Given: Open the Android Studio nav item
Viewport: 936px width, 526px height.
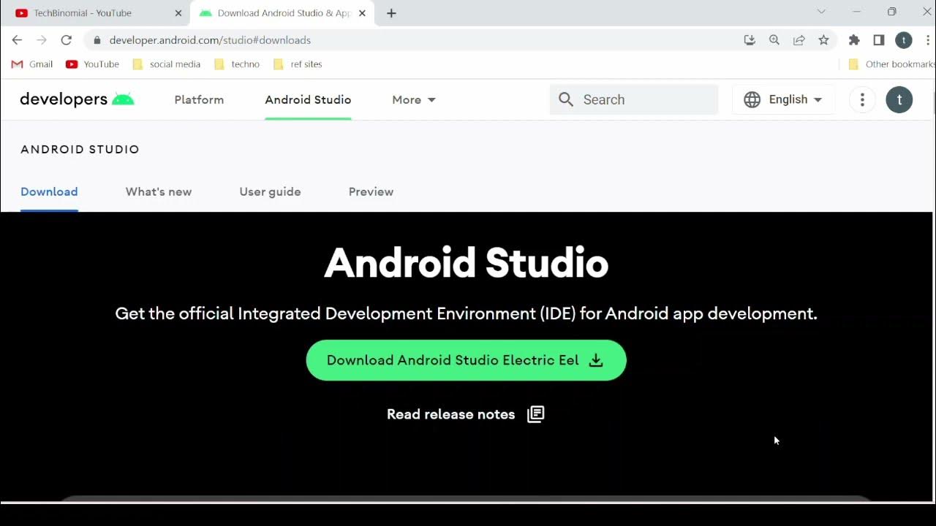Looking at the screenshot, I should [308, 99].
